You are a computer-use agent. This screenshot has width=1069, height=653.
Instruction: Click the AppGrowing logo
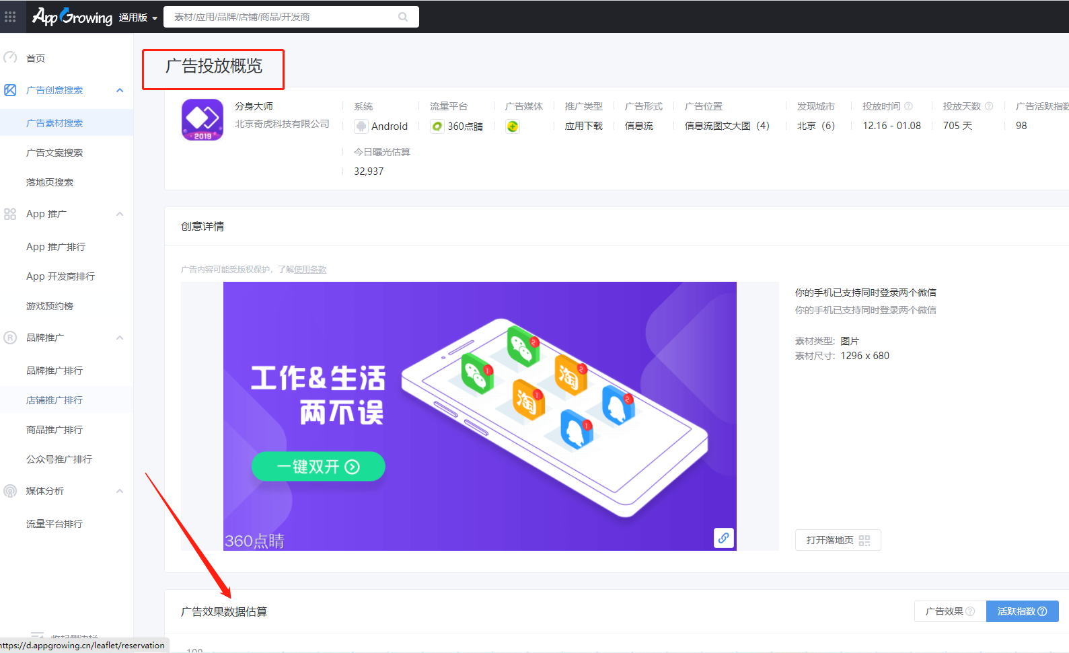[73, 16]
